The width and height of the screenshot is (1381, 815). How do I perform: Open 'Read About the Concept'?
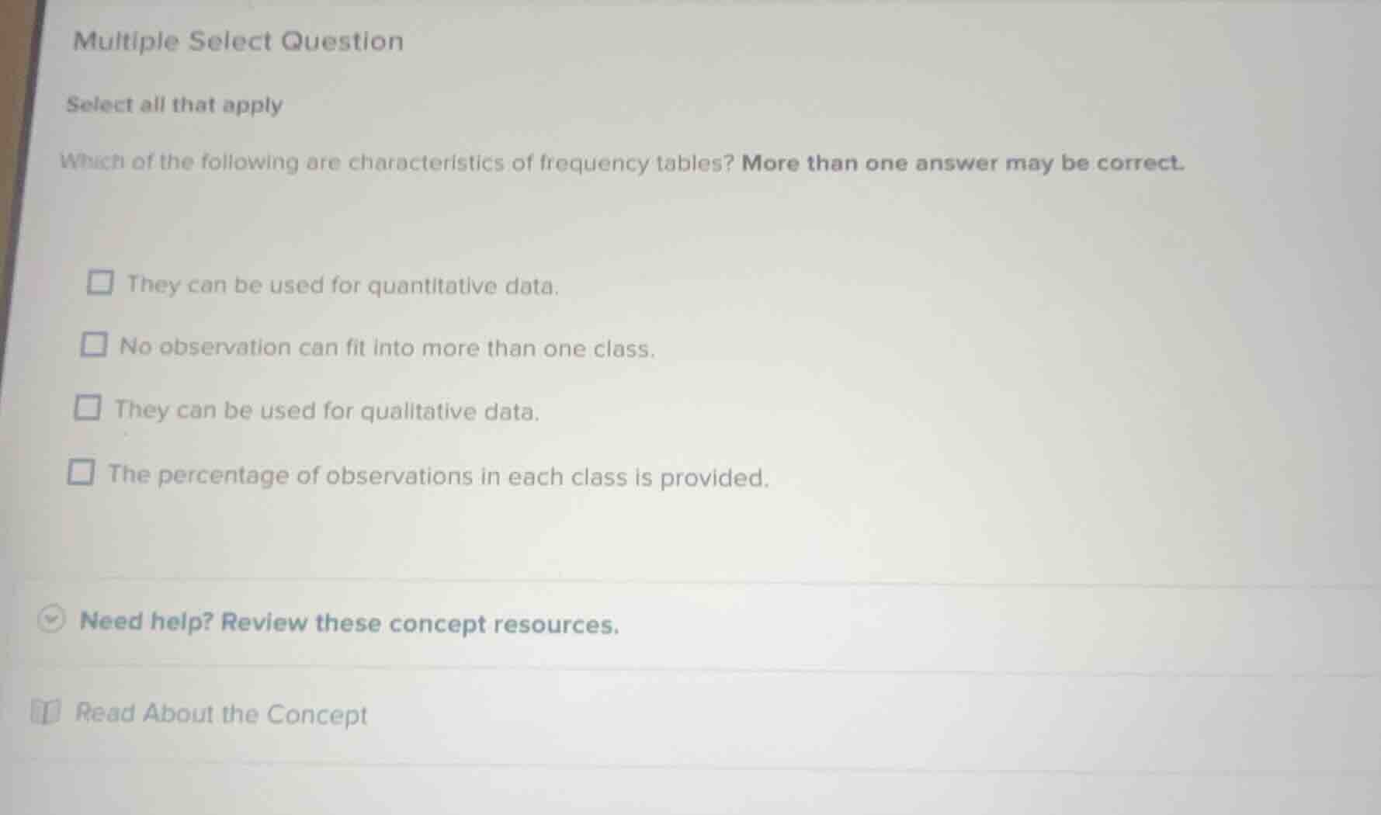(221, 713)
